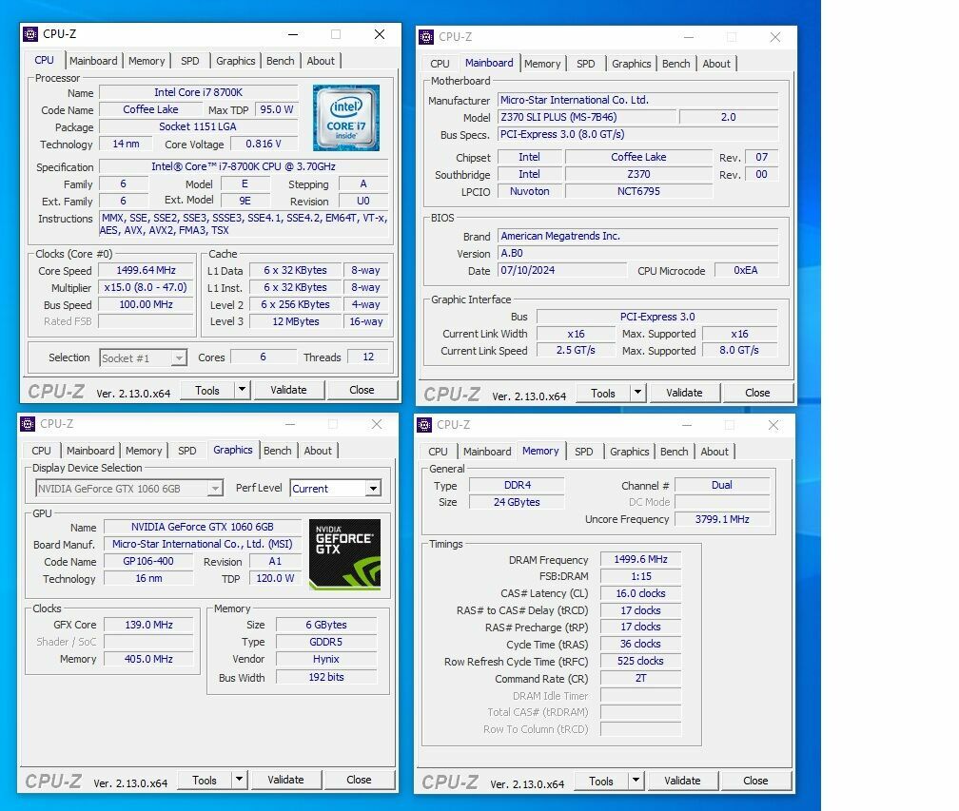Open the Display Device Selection combo box
The height and width of the screenshot is (811, 959).
[215, 489]
